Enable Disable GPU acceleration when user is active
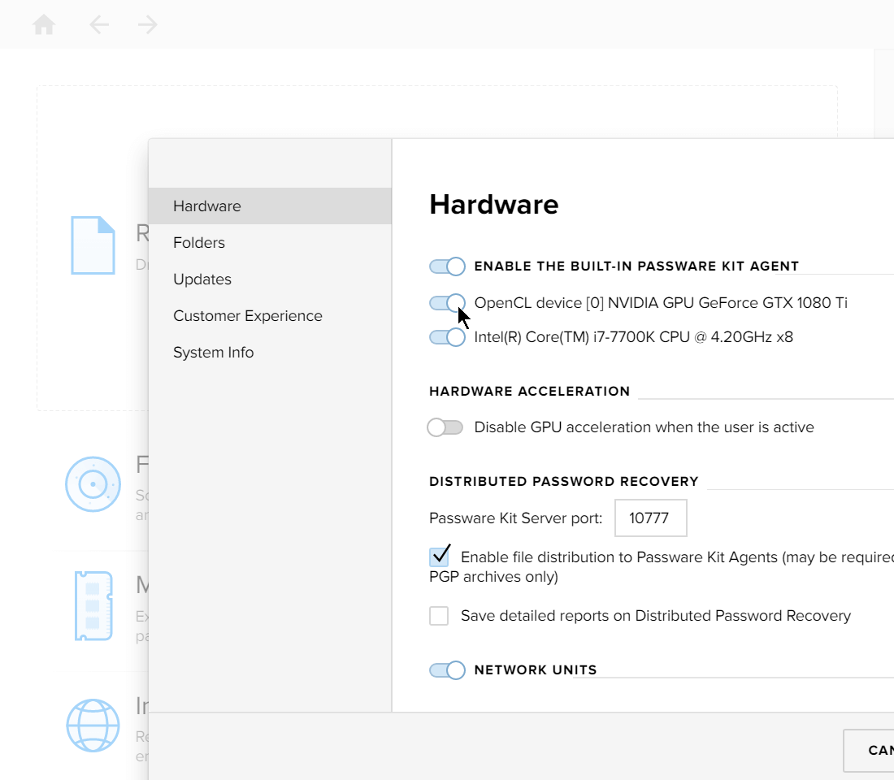This screenshot has height=780, width=894. 445,427
